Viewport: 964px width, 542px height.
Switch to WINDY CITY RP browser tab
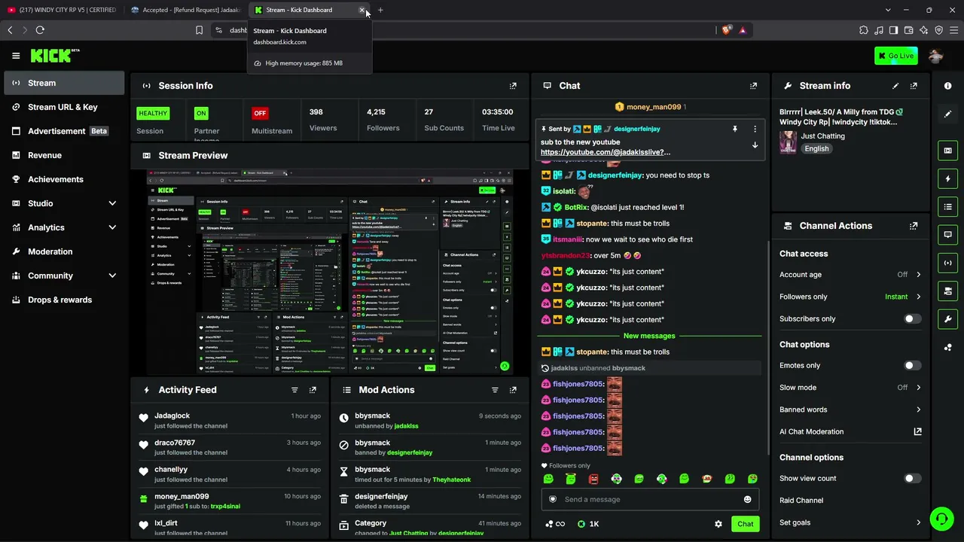pos(63,10)
